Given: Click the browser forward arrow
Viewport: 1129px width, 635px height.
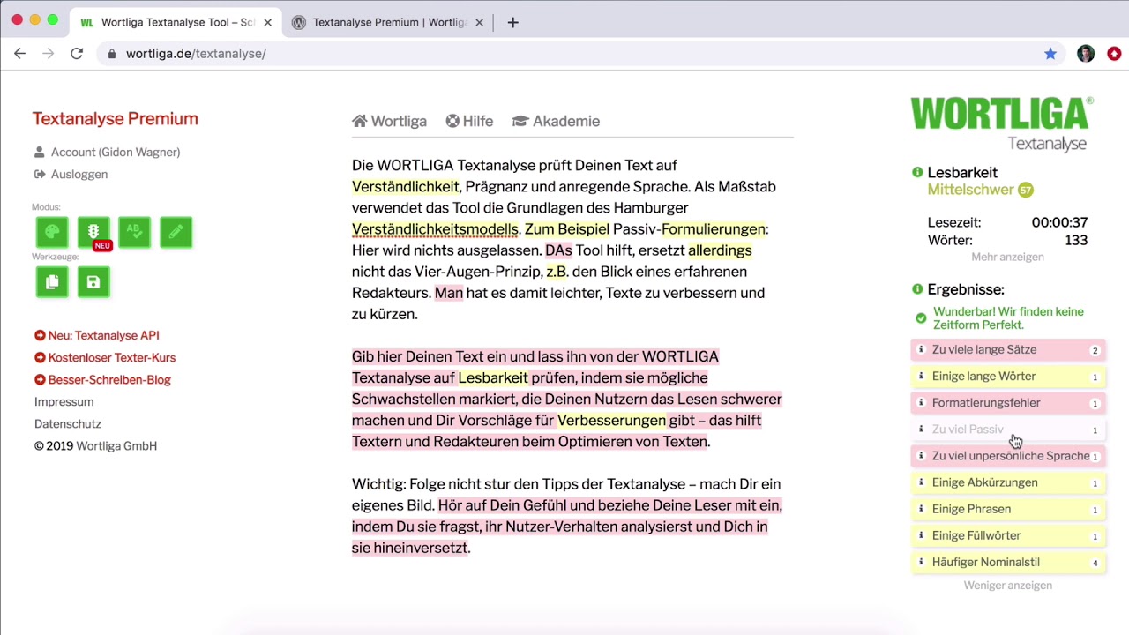Looking at the screenshot, I should (x=48, y=54).
